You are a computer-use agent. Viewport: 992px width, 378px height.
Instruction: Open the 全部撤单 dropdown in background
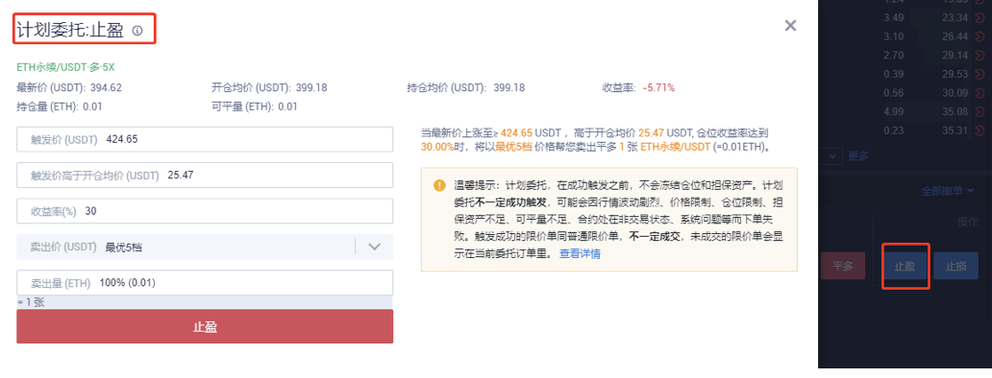coord(948,191)
